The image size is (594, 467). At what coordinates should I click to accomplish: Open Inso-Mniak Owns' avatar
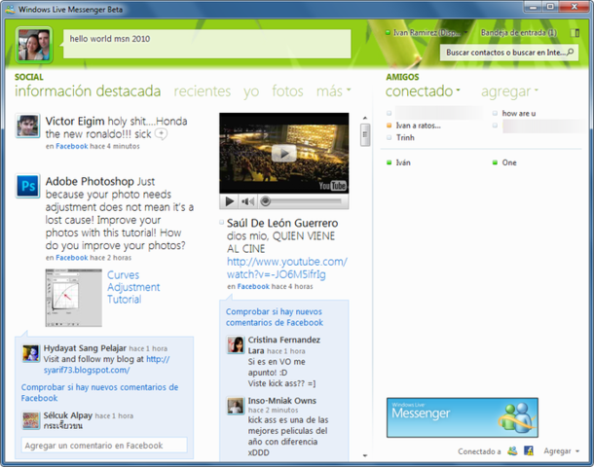click(x=236, y=406)
